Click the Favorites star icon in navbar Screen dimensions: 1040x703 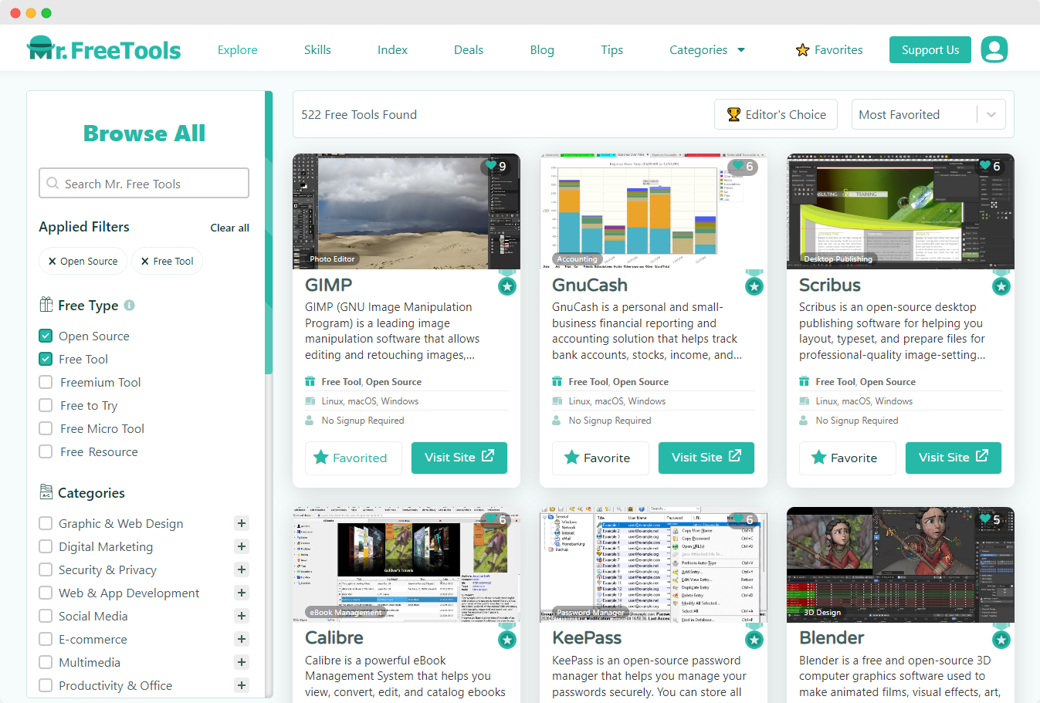coord(803,50)
